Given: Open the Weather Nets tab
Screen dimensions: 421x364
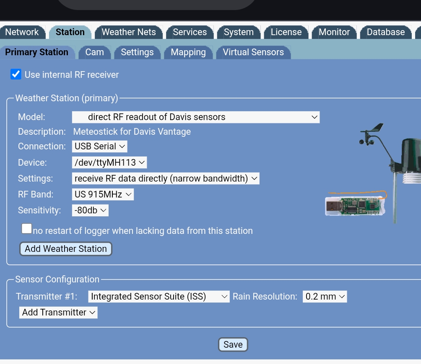Looking at the screenshot, I should [x=128, y=32].
